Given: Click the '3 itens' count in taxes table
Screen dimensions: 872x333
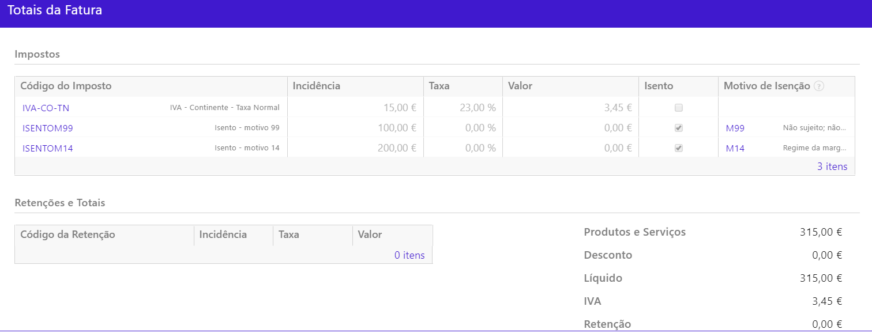Looking at the screenshot, I should [x=832, y=166].
